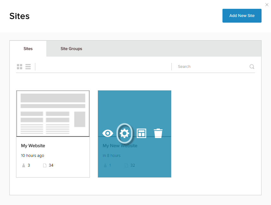Click the search magnifier icon
Screen dimensions: 271x205
(x=252, y=67)
